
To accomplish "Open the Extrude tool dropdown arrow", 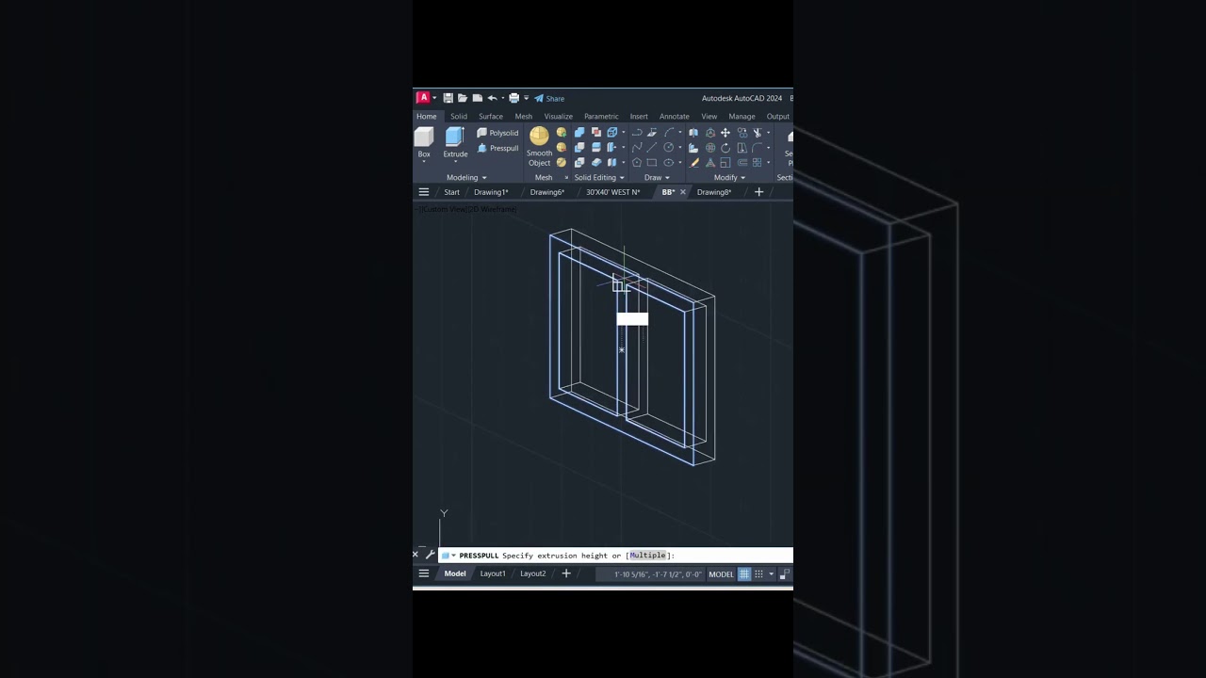I will coord(455,161).
